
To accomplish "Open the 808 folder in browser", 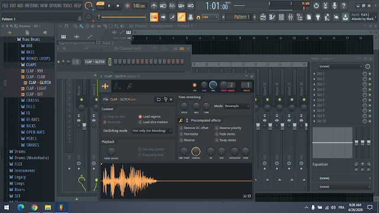I will pos(29,46).
